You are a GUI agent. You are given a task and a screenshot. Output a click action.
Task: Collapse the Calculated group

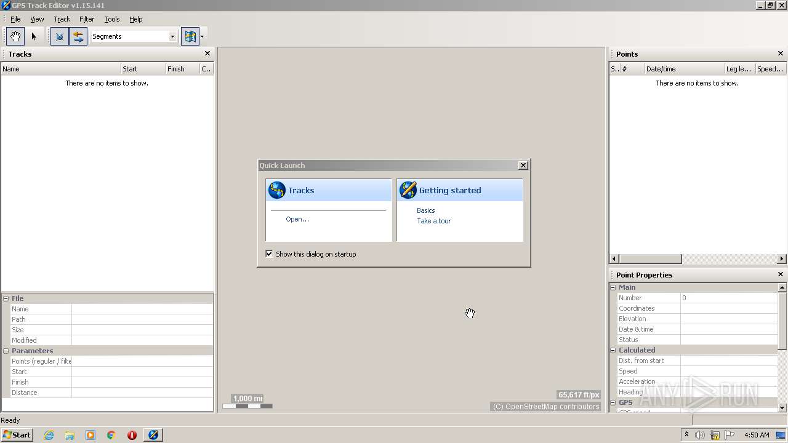613,350
